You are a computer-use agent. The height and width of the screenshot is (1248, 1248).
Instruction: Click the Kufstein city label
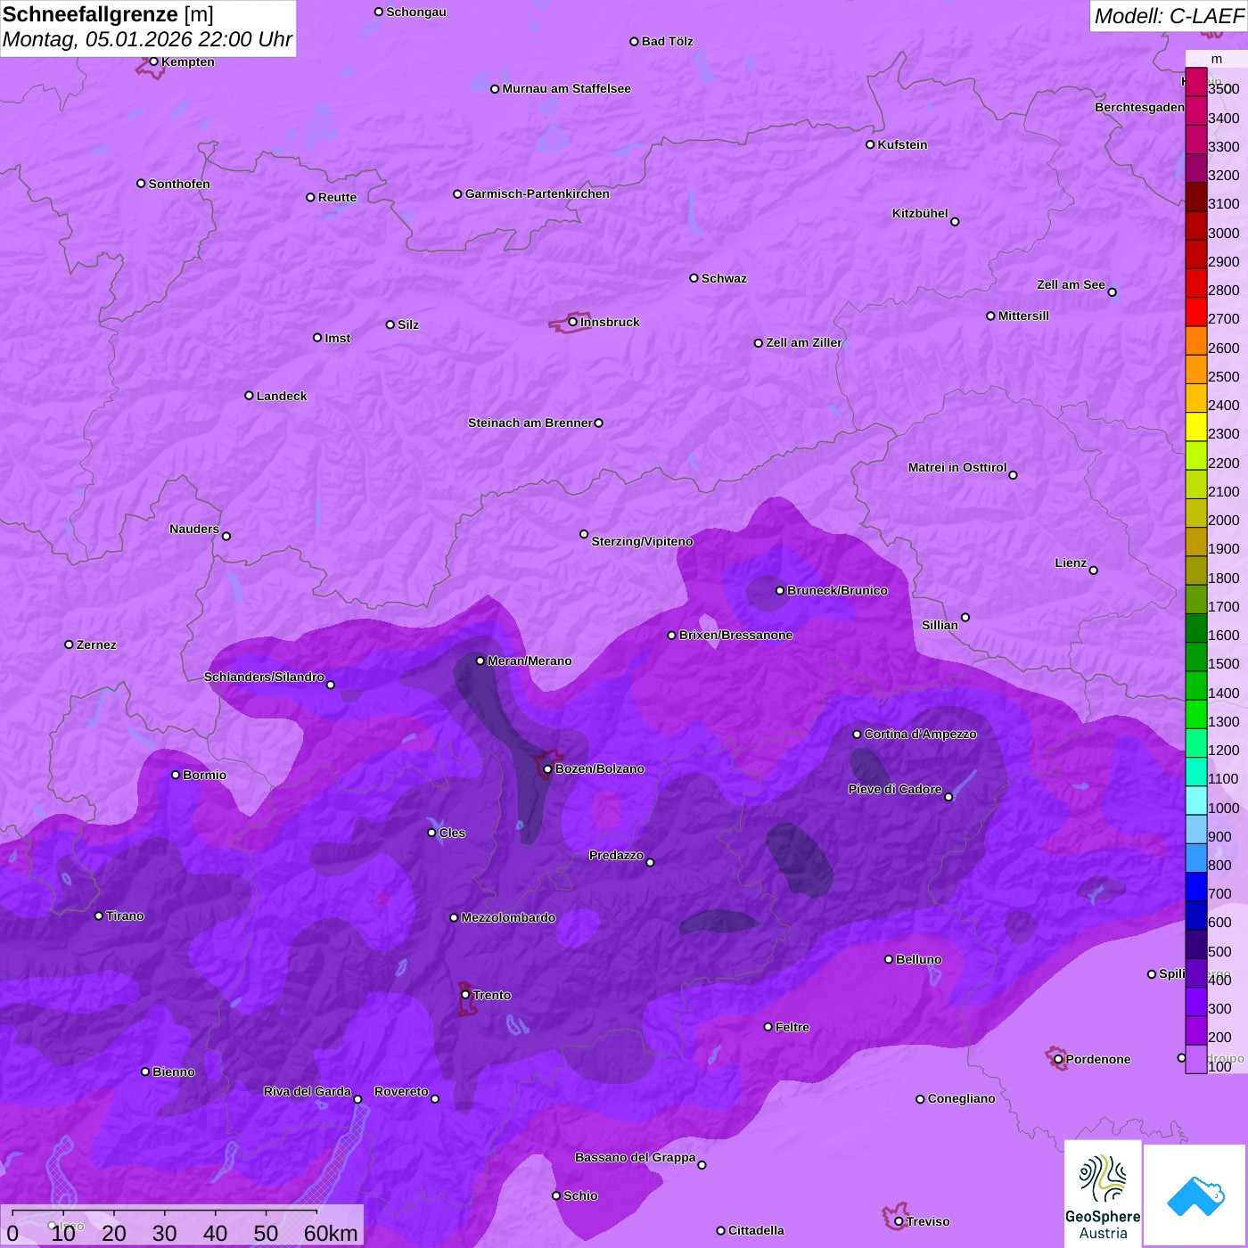click(x=902, y=144)
